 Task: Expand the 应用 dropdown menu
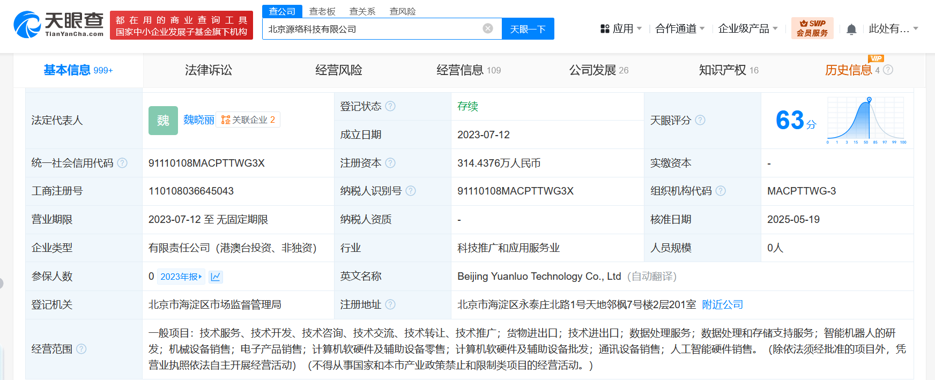pyautogui.click(x=621, y=29)
